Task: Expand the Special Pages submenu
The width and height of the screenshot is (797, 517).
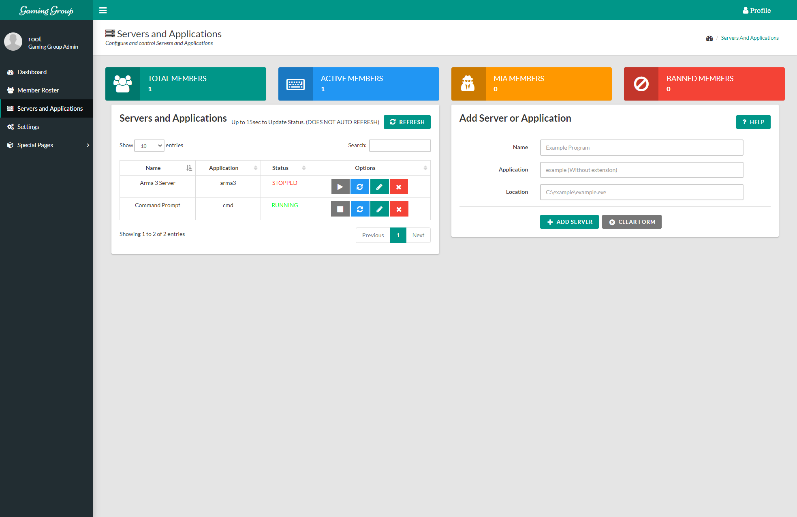Action: coord(47,145)
